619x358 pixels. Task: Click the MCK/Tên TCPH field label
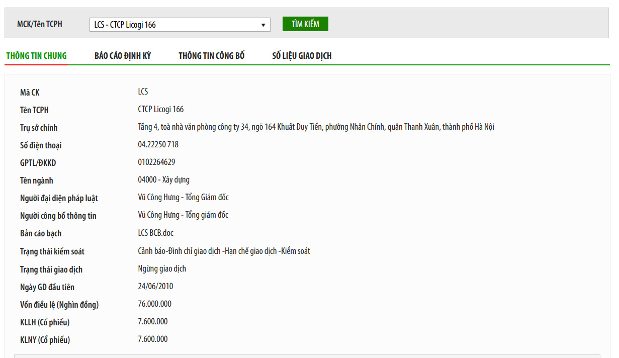coord(40,24)
